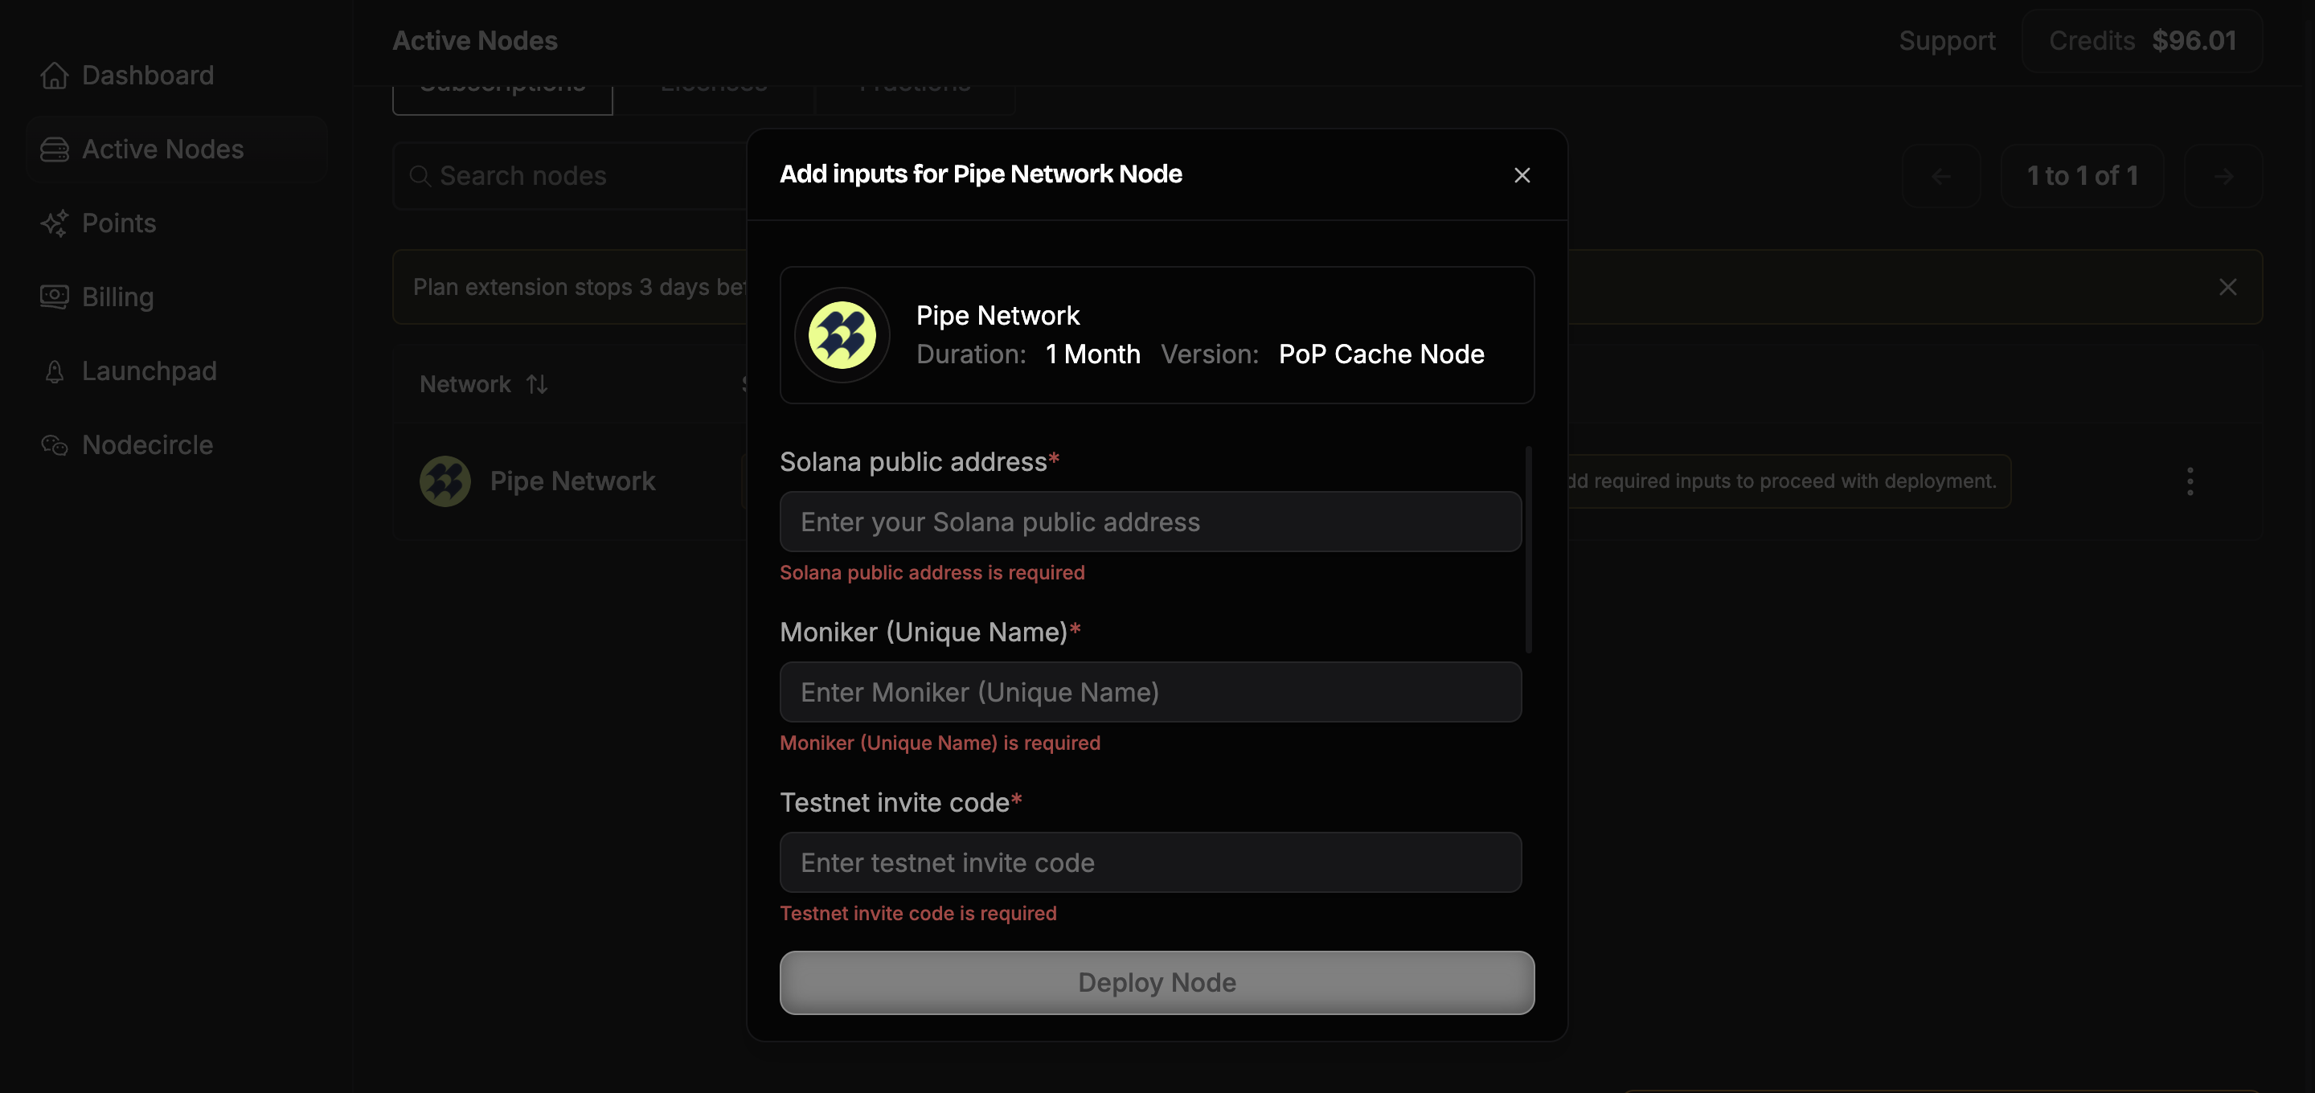Image resolution: width=2315 pixels, height=1093 pixels.
Task: Click the Active Nodes server icon
Action: [54, 149]
